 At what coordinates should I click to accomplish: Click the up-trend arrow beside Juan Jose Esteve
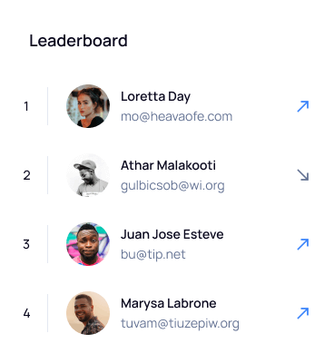[x=303, y=244]
